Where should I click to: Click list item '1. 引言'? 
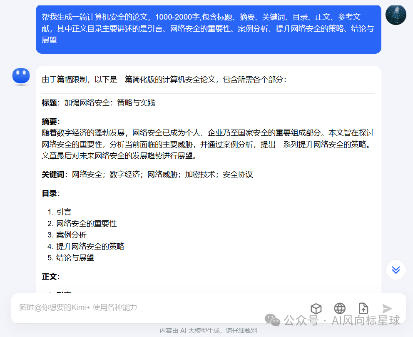(60, 212)
